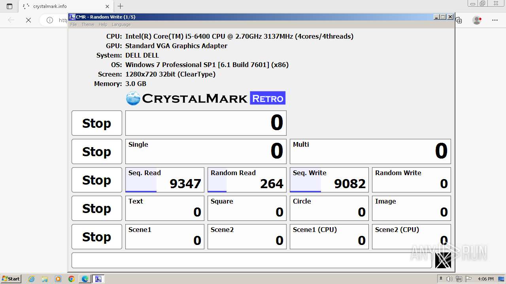Click the 'Windows 7 Professional SP1' OS text
Viewport: 506px width, 284px height.
[207, 65]
